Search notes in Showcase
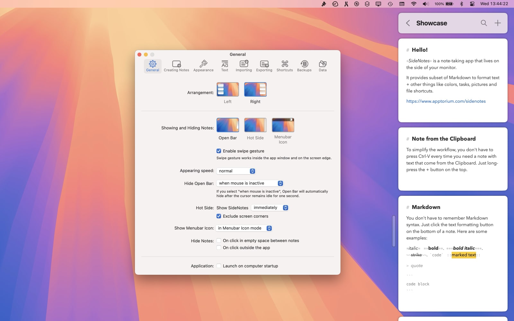 point(484,23)
